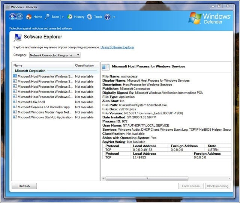The height and width of the screenshot is (203, 240).
Task: Open the Help options dropdown arrow
Action: click(x=114, y=17)
